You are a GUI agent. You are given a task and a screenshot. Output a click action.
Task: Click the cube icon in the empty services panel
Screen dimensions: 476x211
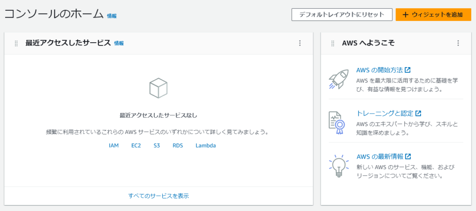159,88
